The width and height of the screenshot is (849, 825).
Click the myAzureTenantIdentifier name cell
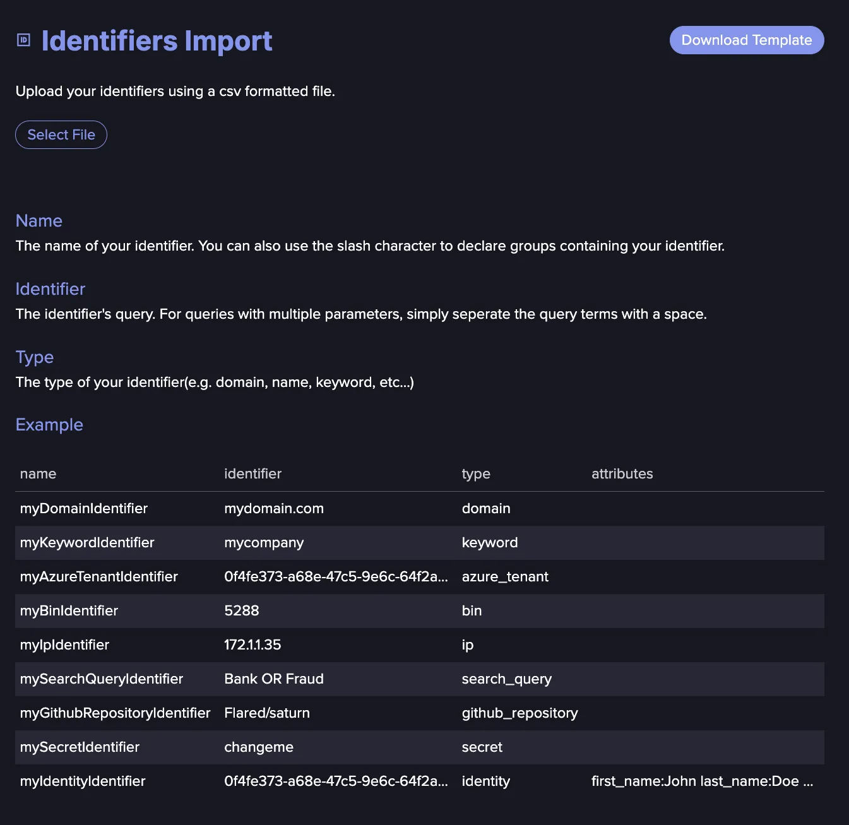98,577
